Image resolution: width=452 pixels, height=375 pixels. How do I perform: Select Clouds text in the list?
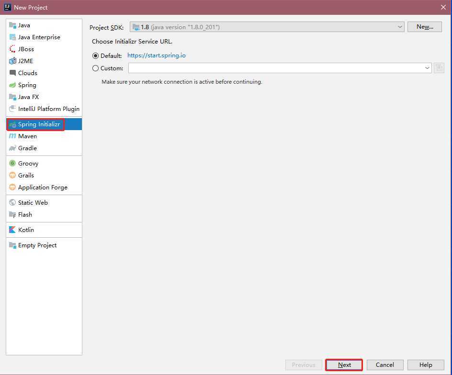pyautogui.click(x=28, y=73)
